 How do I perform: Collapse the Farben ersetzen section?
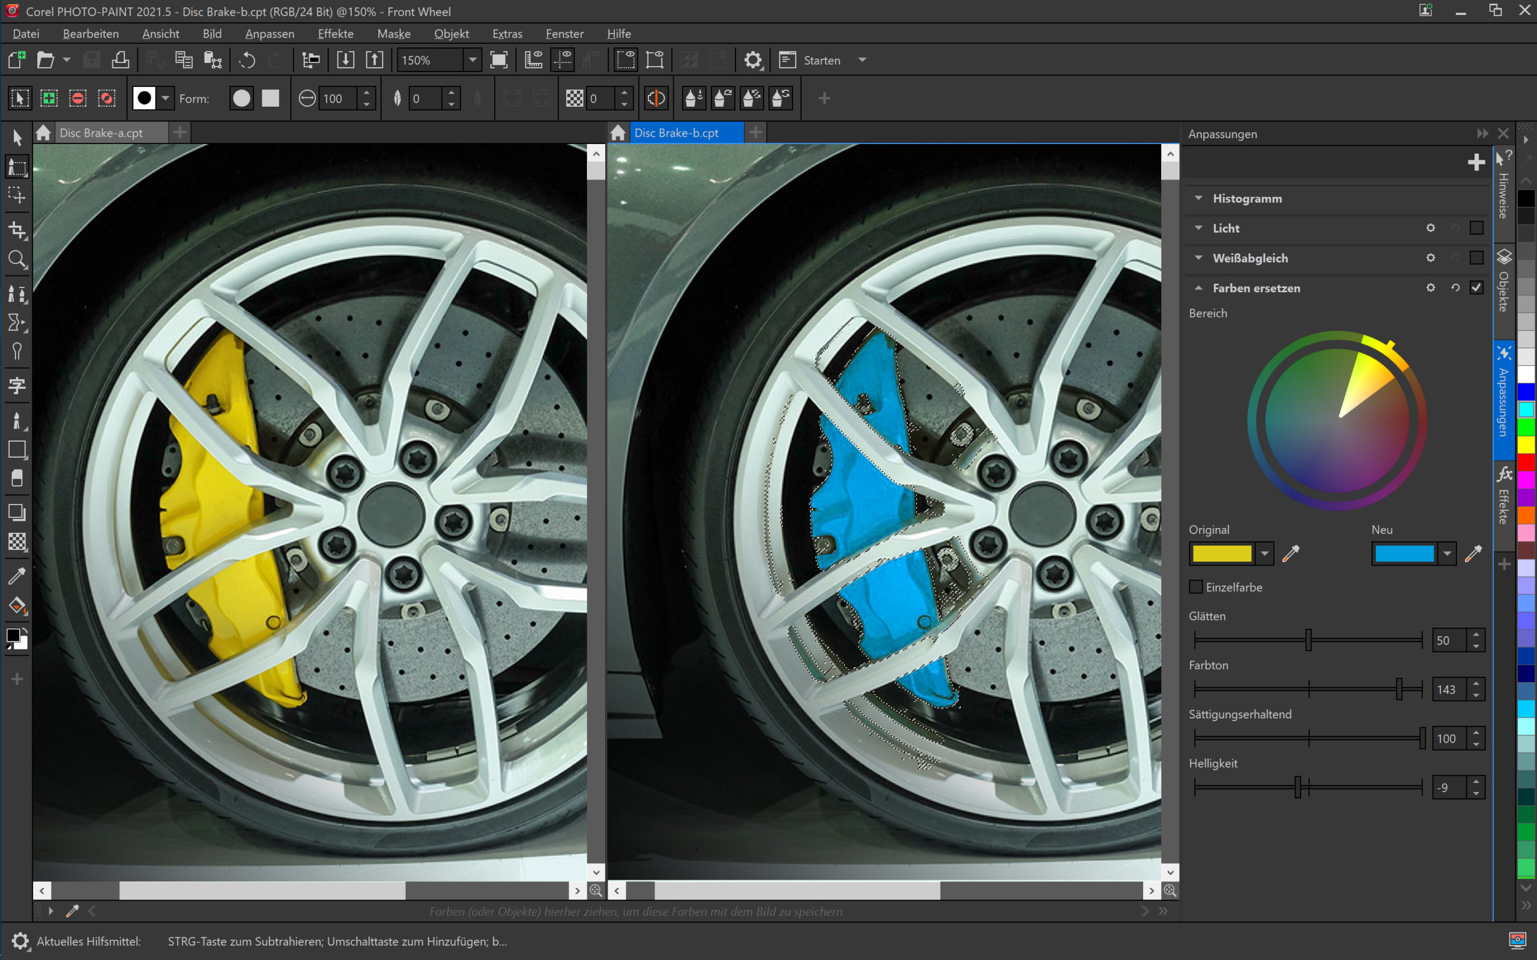(x=1198, y=287)
